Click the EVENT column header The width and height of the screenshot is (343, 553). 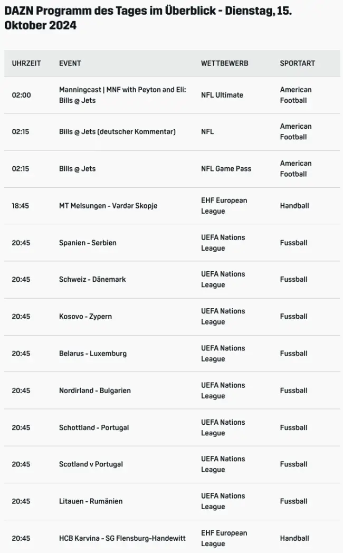point(70,63)
